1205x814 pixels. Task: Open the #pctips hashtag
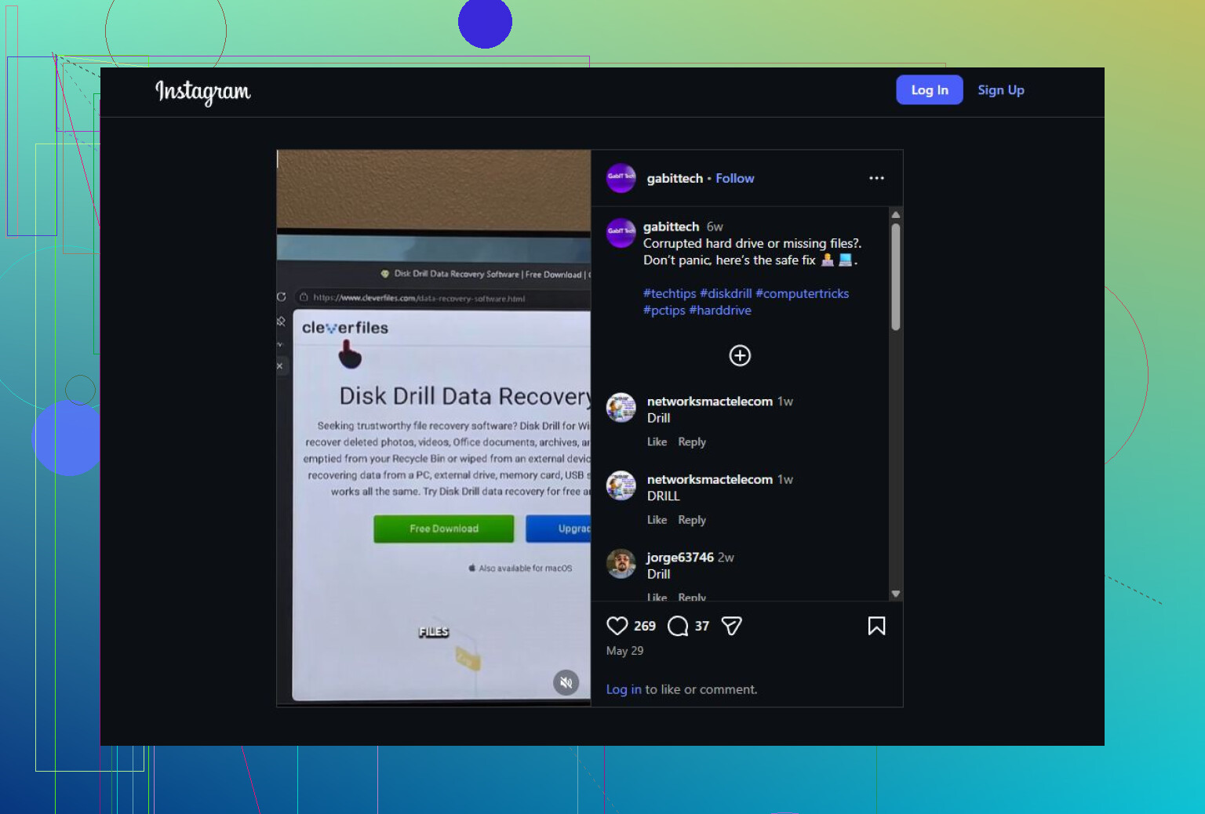click(664, 311)
